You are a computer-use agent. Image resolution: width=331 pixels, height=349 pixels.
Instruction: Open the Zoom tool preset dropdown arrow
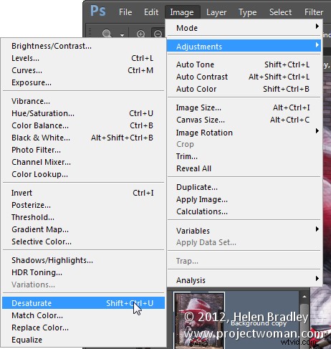point(122,35)
